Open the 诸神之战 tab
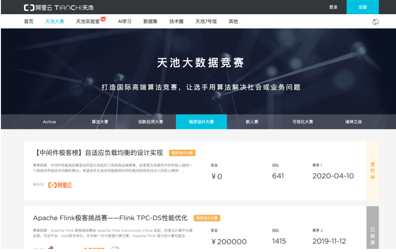 click(x=353, y=122)
